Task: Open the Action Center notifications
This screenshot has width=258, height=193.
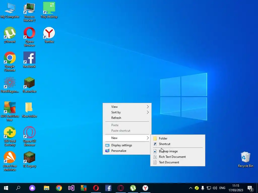Action: [x=250, y=188]
